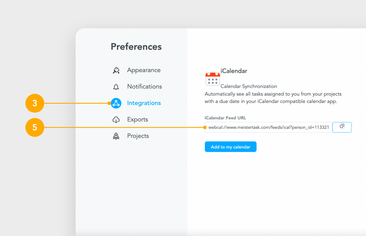Screen dimensions: 366x236
Task: Go to the Exports section
Action: [x=138, y=119]
